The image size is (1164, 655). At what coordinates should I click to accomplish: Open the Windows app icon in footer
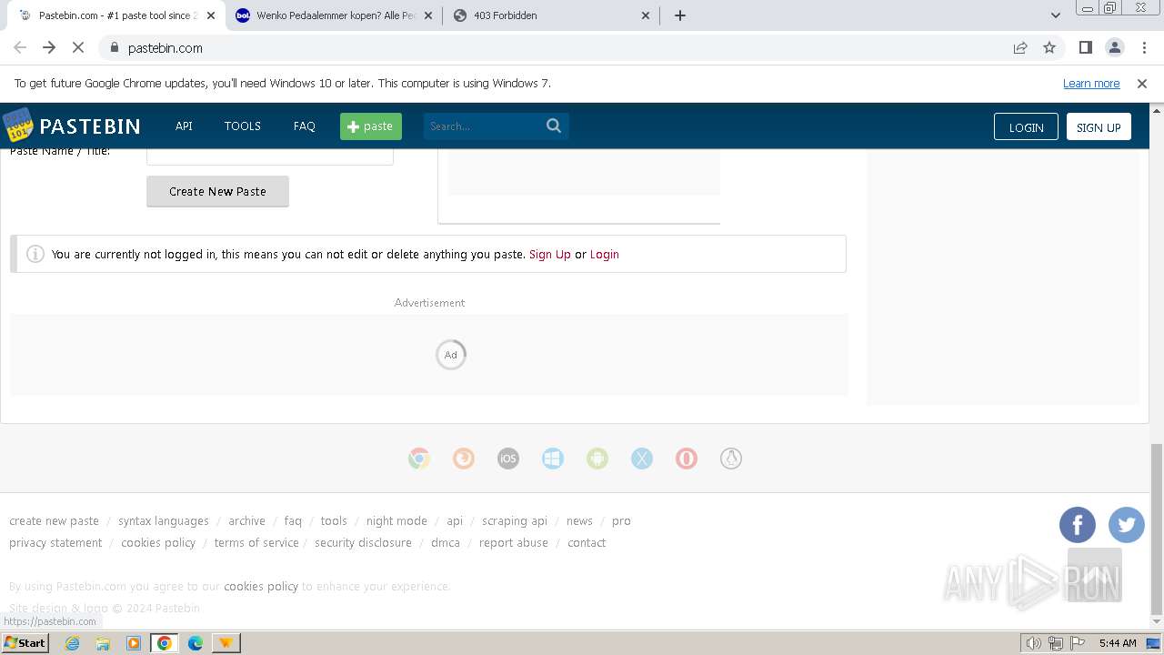[553, 458]
